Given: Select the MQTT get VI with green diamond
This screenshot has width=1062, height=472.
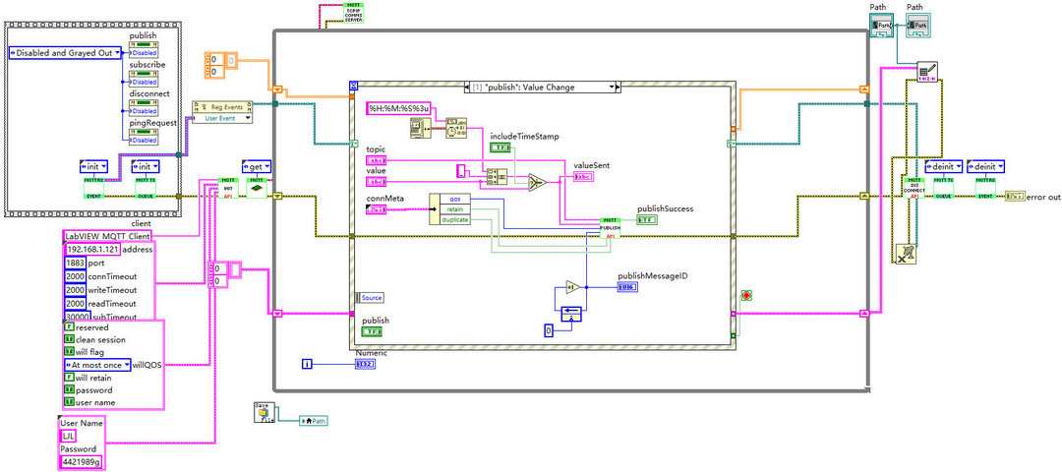Looking at the screenshot, I should coord(256,188).
